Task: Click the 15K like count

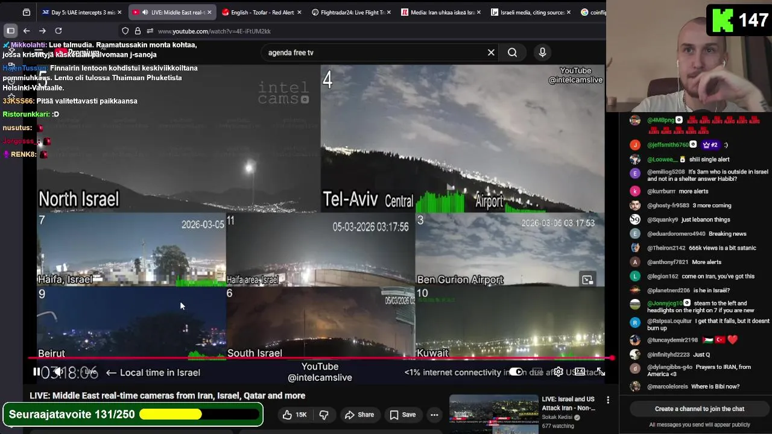Action: click(x=301, y=415)
